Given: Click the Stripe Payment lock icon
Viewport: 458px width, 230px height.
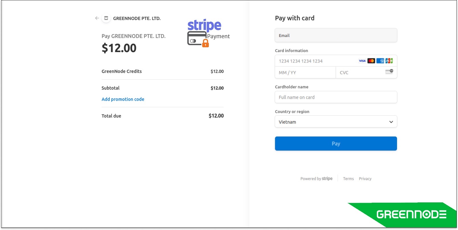Looking at the screenshot, I should pyautogui.click(x=205, y=43).
